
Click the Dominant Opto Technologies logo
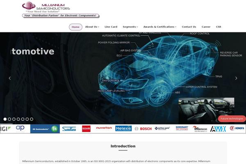click(x=182, y=128)
